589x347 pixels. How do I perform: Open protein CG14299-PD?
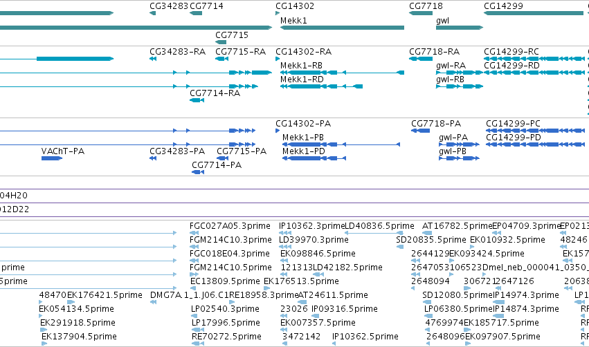[x=514, y=138]
